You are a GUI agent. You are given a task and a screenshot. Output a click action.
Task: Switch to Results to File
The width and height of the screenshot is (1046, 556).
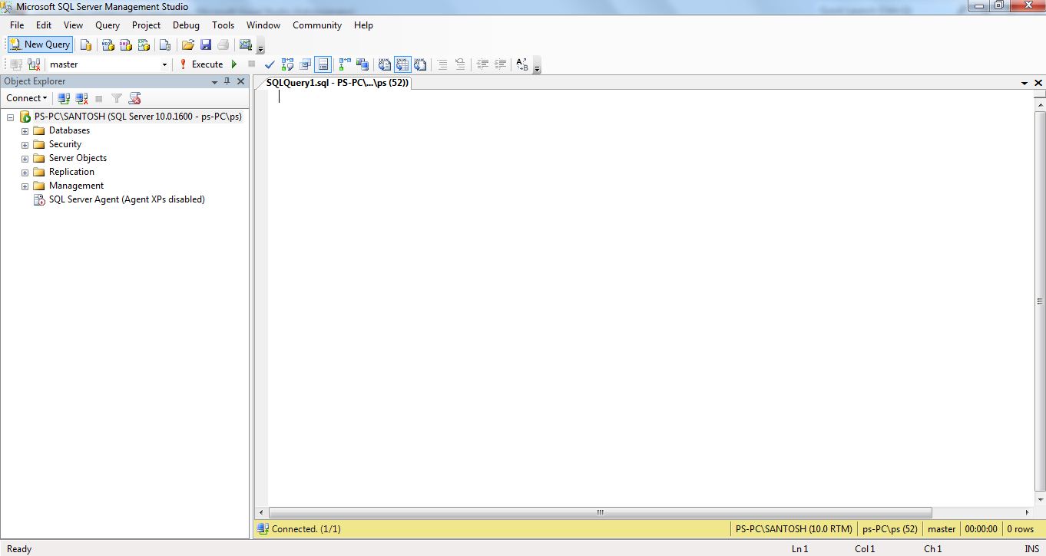[420, 64]
